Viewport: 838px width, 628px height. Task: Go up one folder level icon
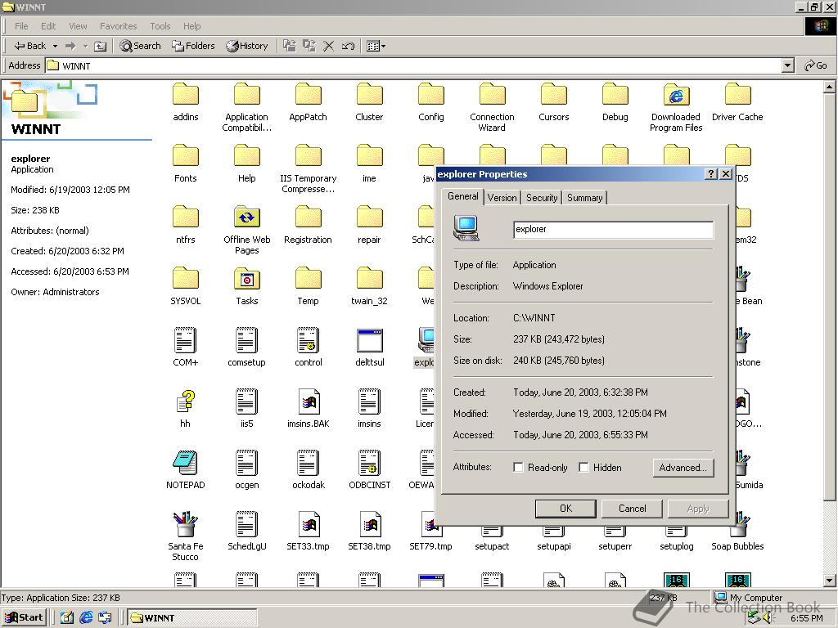[100, 46]
